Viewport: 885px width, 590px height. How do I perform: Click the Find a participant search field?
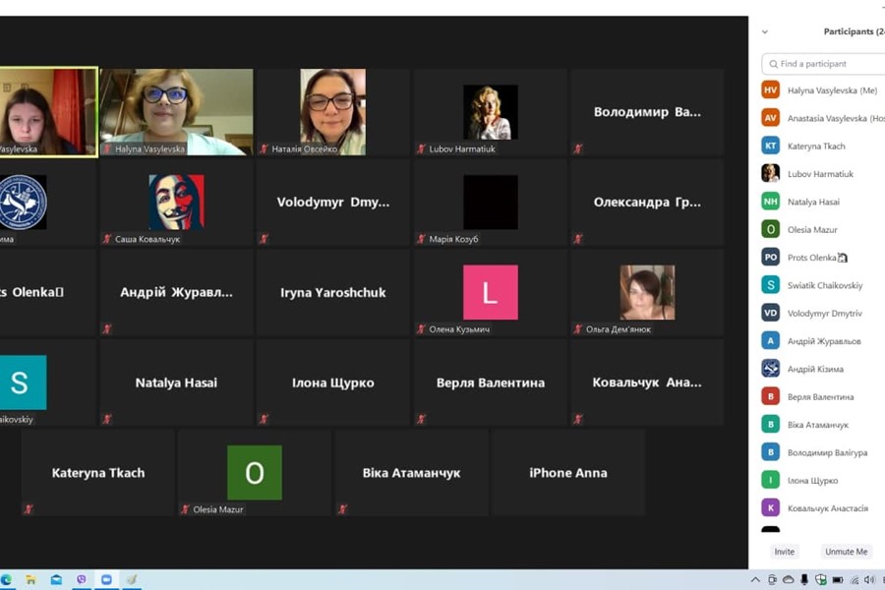point(823,64)
